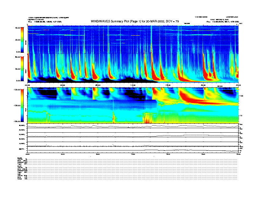Click the TNR header in bottom status block
Screen dimensions: 257x198
pos(19,174)
